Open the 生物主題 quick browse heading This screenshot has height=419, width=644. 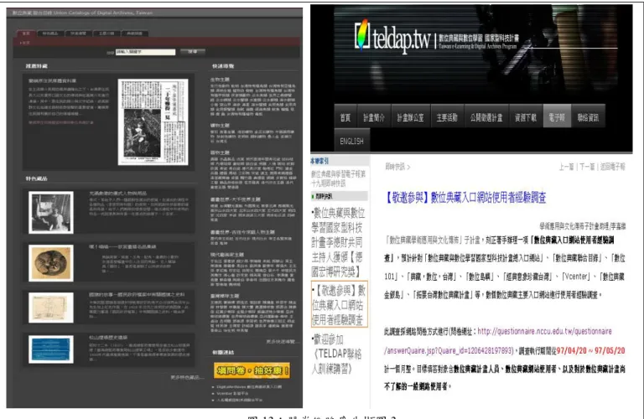(220, 80)
